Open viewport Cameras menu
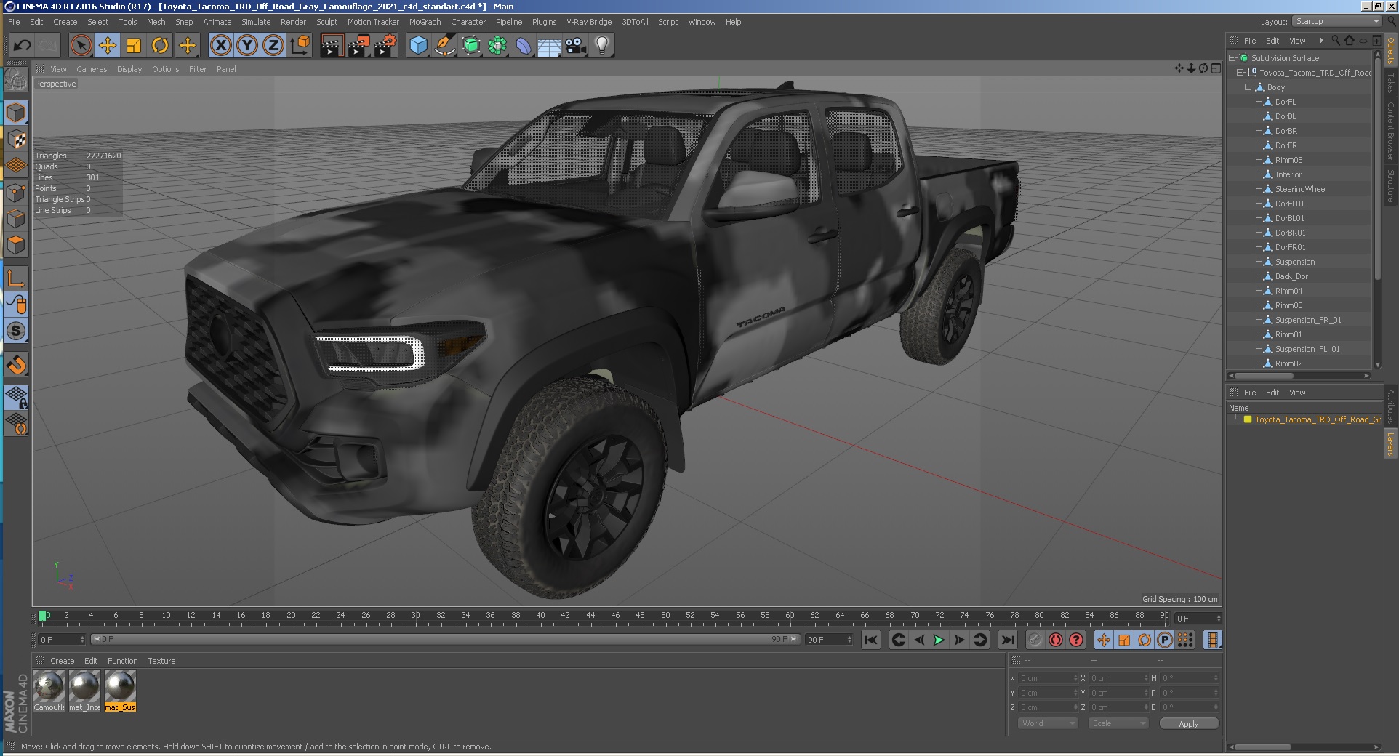Screen dimensions: 1399x756 (92, 69)
